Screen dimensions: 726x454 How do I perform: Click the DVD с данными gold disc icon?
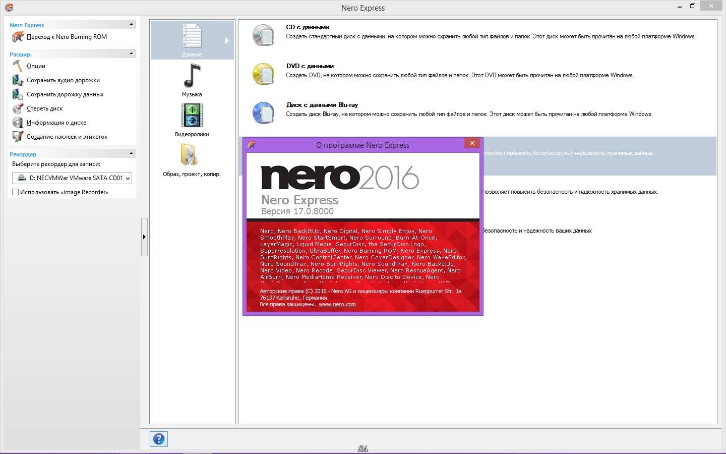(264, 74)
